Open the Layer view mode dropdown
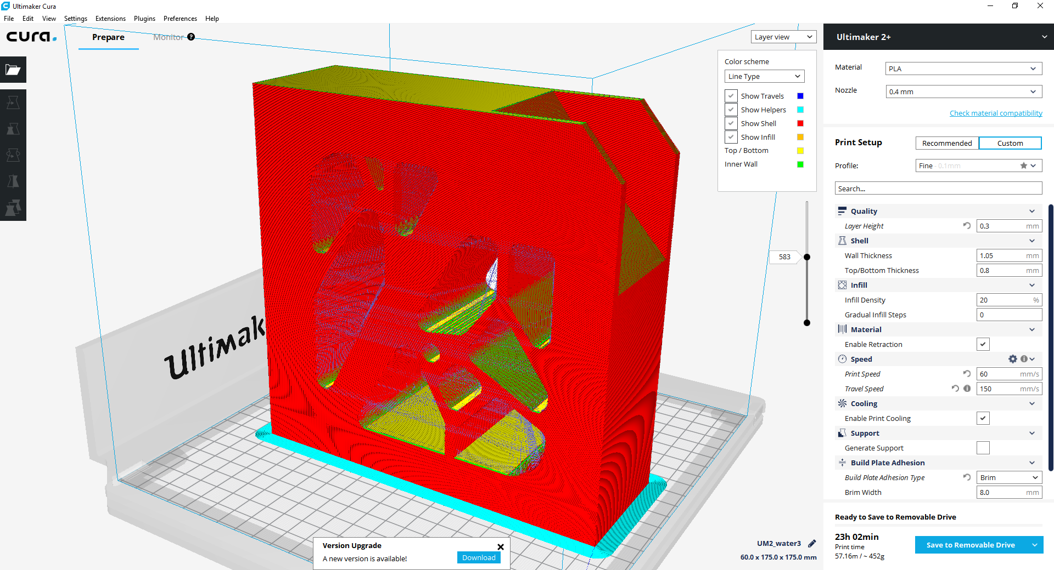 click(783, 37)
